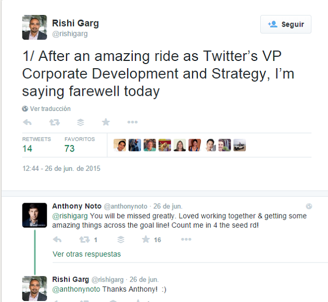This screenshot has height=302, width=328.
Task: Open Rishi Garg's profile picture at top
Action: point(34,27)
